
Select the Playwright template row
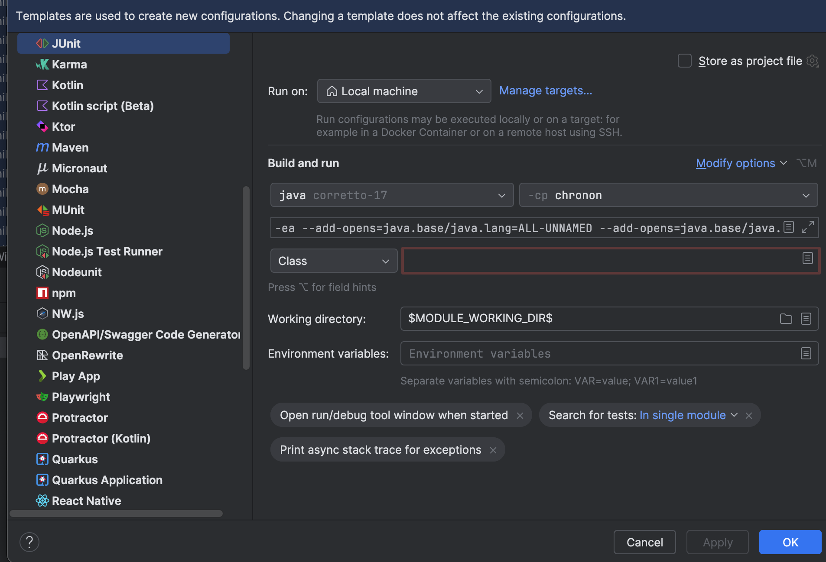(x=124, y=397)
